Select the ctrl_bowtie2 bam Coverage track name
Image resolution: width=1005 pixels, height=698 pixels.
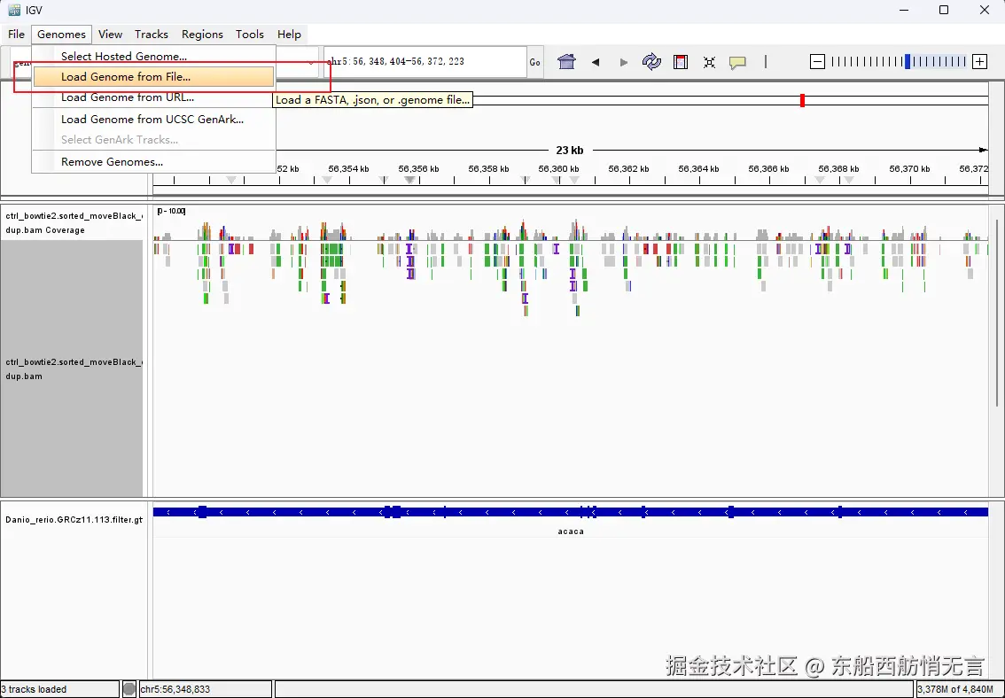[x=72, y=223]
